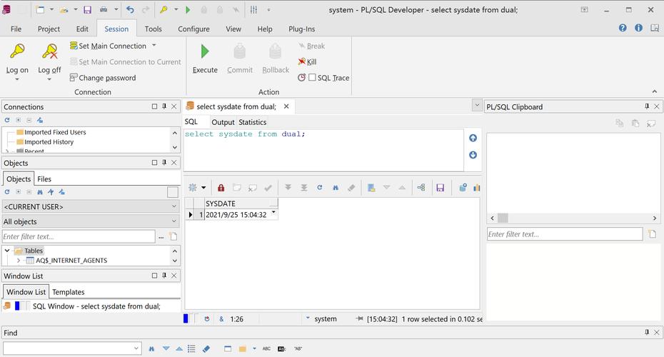Click the Undo arrow in the quick access toolbar
The image size is (664, 357).
(x=130, y=10)
